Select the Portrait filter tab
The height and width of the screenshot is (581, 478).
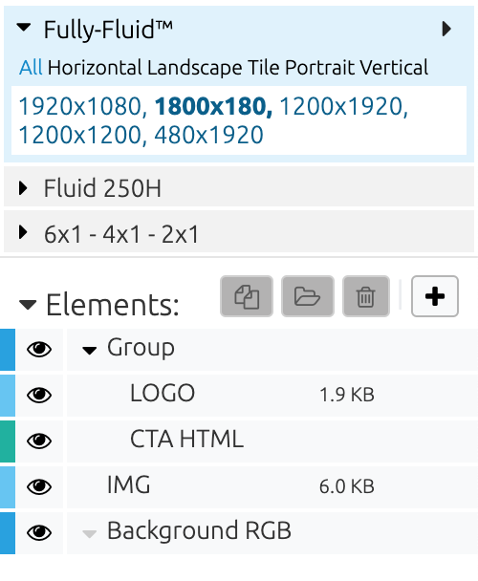click(x=319, y=68)
